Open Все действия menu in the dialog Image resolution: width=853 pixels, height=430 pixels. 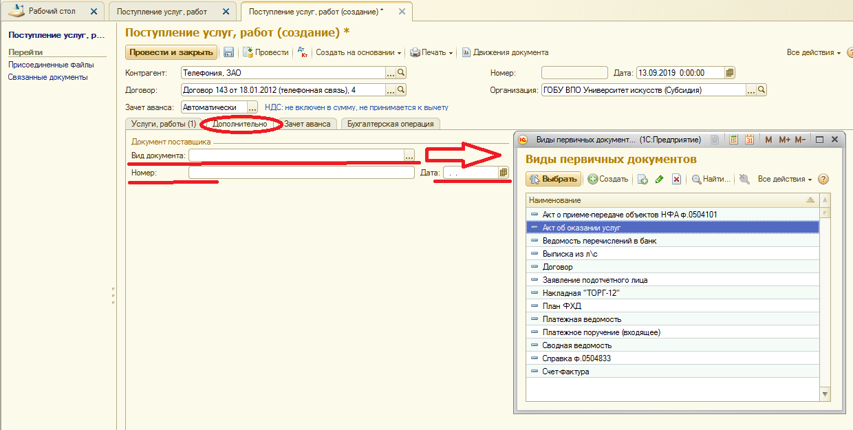click(x=784, y=179)
